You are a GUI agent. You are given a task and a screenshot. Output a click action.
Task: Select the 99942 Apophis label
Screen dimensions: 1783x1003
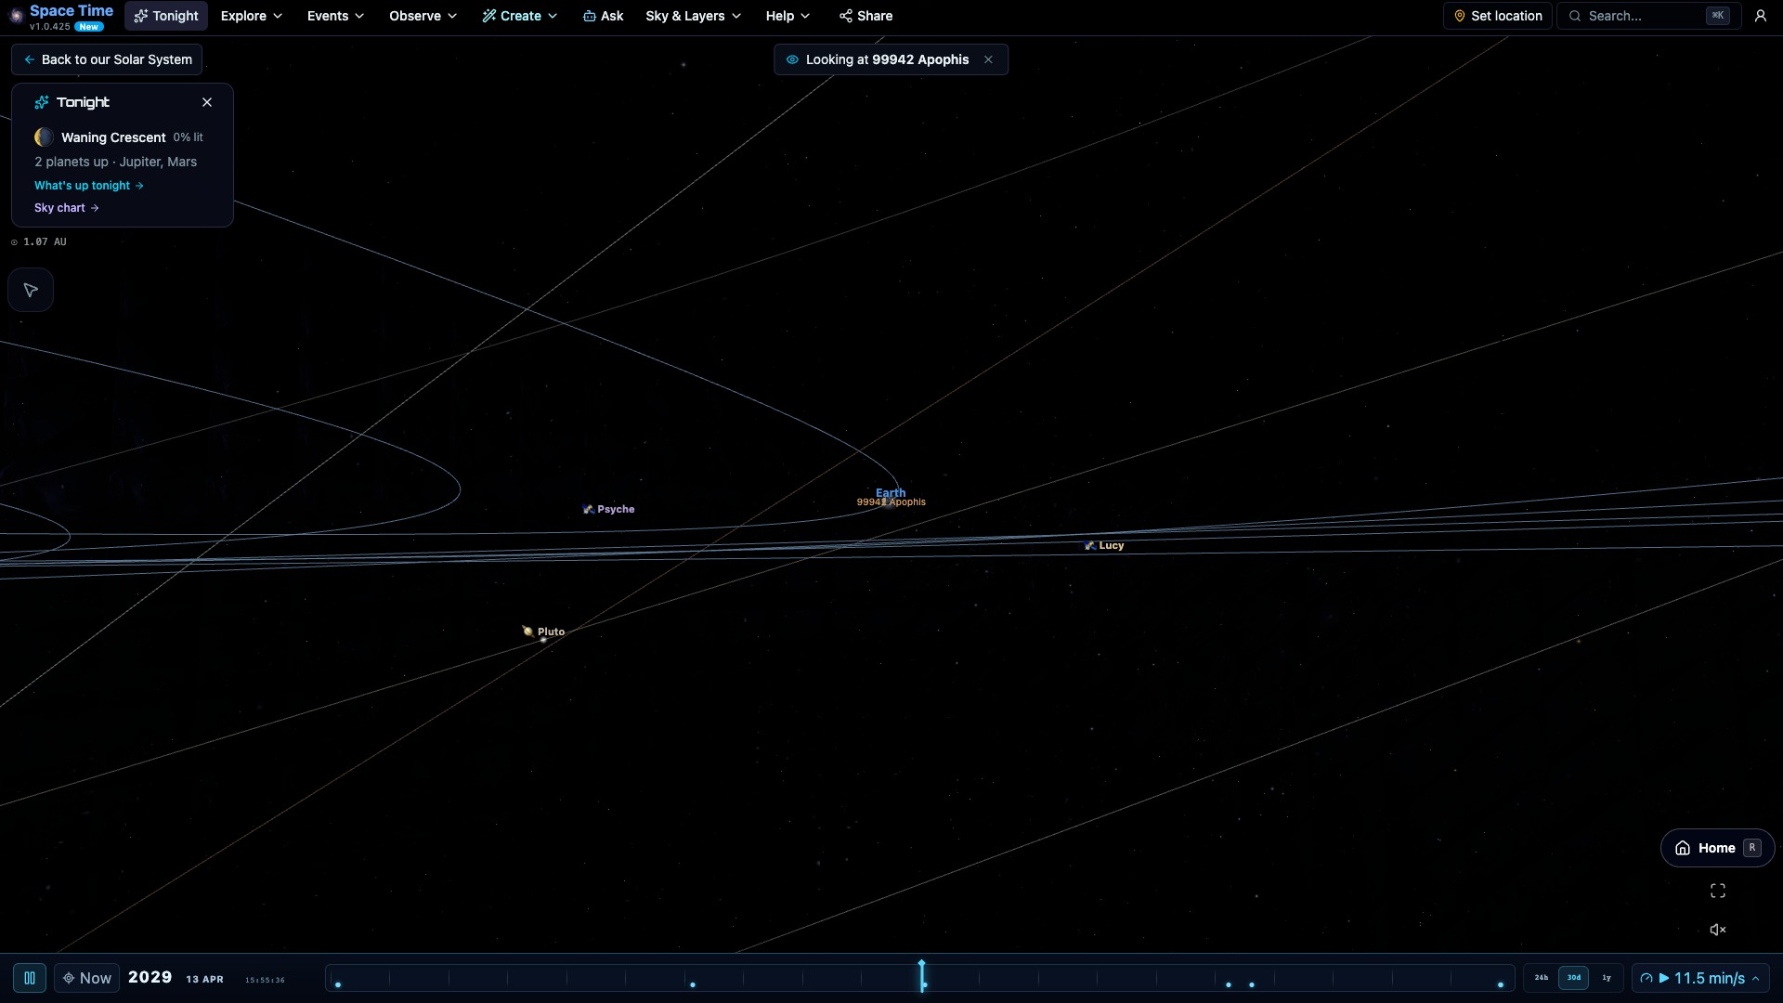pyautogui.click(x=891, y=502)
